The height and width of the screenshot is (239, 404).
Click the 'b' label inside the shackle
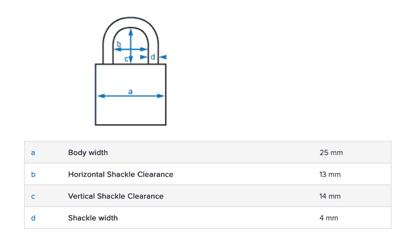tap(118, 43)
